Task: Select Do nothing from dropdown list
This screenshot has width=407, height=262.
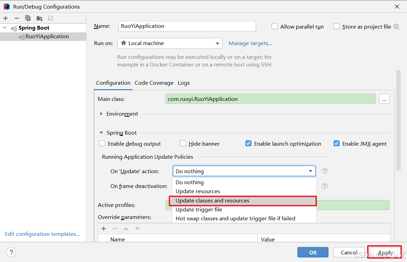Action: [x=244, y=182]
